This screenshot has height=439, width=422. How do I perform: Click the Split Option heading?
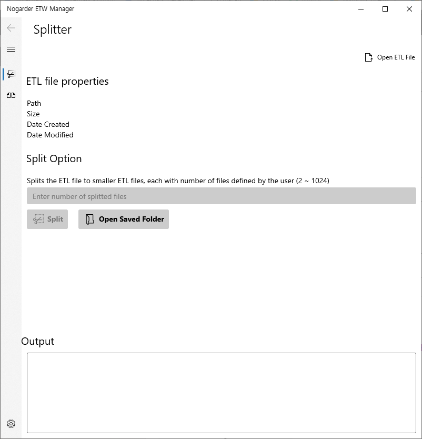tap(54, 159)
